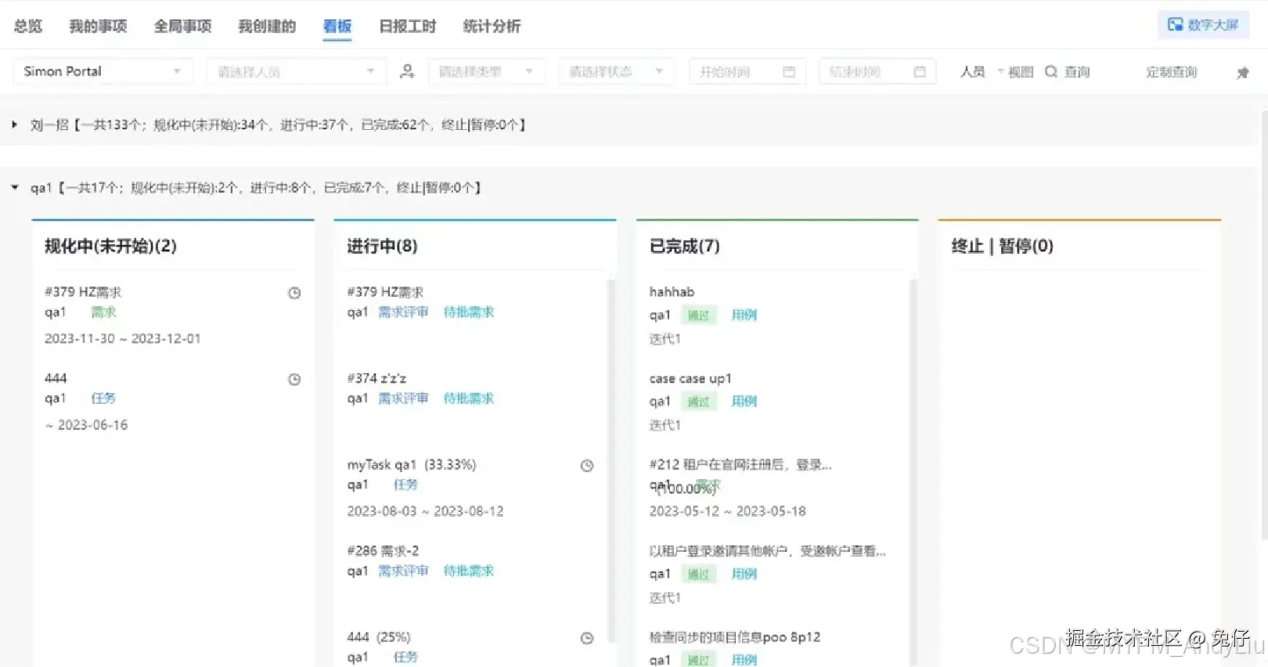Open the 统计分析 tab
The image size is (1268, 667).
tap(492, 26)
